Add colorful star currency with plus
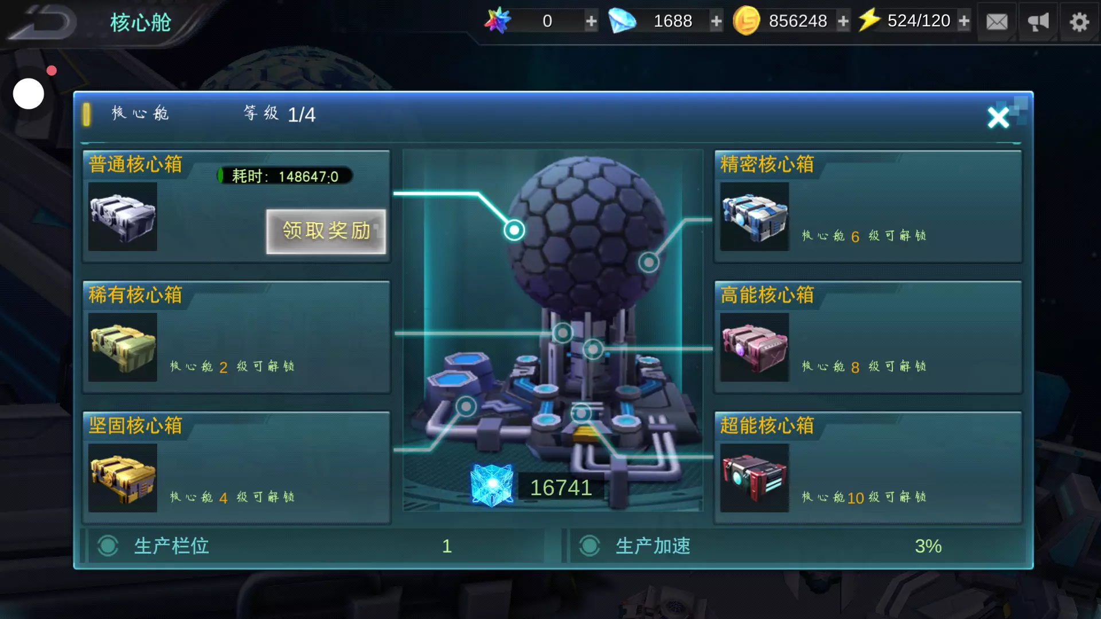The width and height of the screenshot is (1101, 619). click(x=591, y=22)
